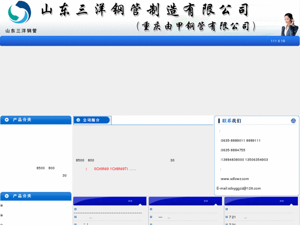Click the round icon in 公司简介 tab
300x225 pixels.
78,120
